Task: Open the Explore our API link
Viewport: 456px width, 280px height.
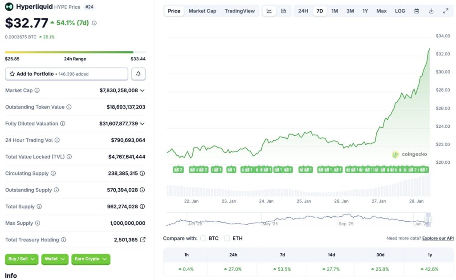Action: tap(438, 239)
